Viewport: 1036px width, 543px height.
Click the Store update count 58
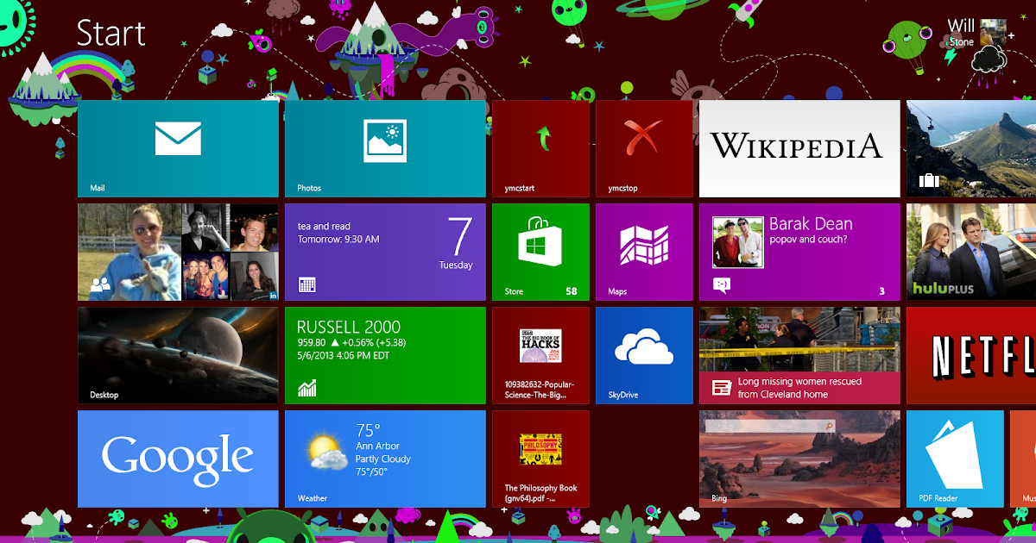(x=572, y=291)
